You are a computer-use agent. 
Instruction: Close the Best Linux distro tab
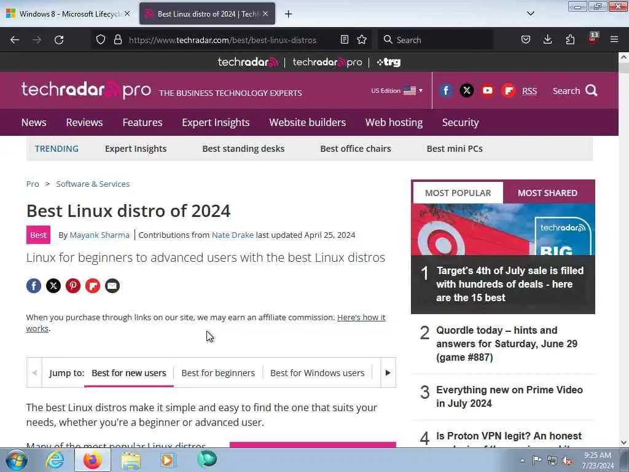click(x=265, y=14)
